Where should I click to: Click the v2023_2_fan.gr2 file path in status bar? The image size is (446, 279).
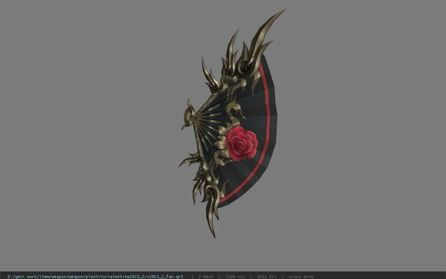[x=95, y=277]
